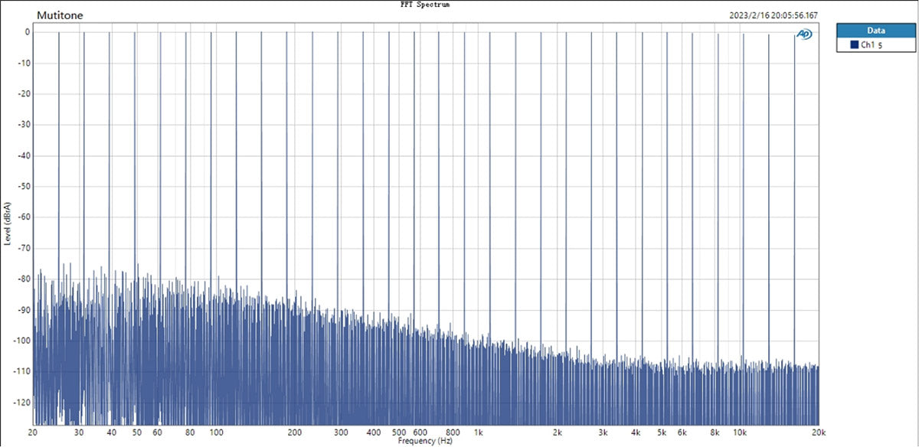Click the 0 tick on the level axis

(x=27, y=32)
